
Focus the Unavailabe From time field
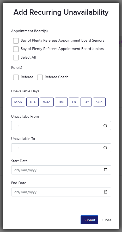61,126
